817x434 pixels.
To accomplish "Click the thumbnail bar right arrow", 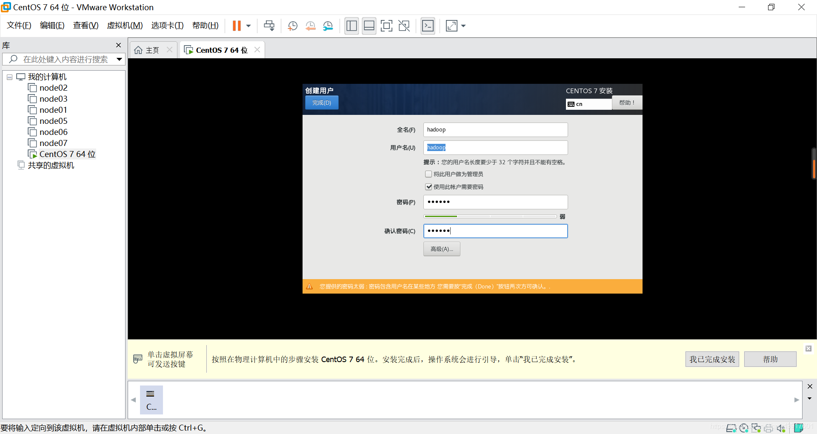I will click(797, 400).
